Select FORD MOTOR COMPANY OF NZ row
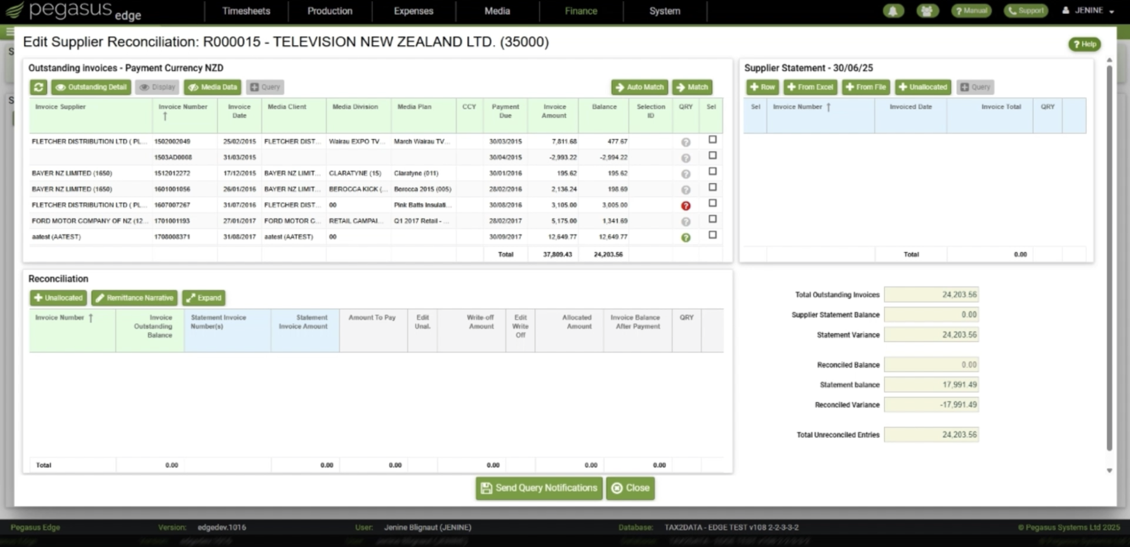1130x547 pixels. coord(376,221)
